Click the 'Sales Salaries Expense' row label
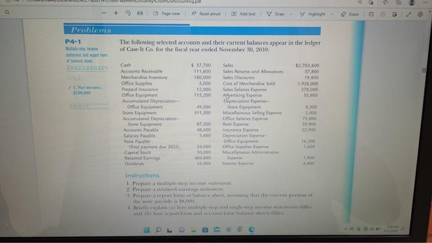The image size is (432, 243). pos(244,89)
